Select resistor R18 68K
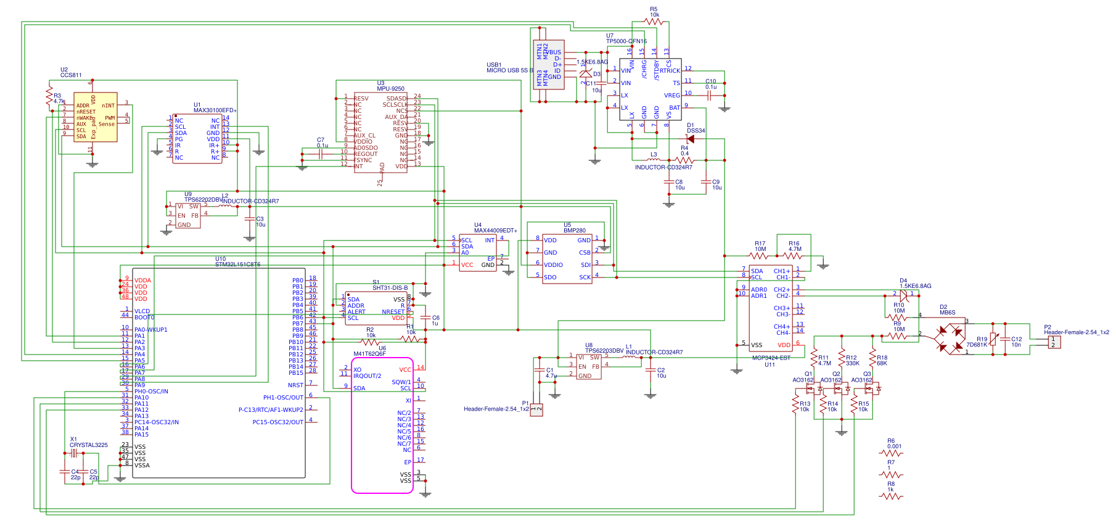Viewport: 1116px width, 521px height. (x=872, y=358)
